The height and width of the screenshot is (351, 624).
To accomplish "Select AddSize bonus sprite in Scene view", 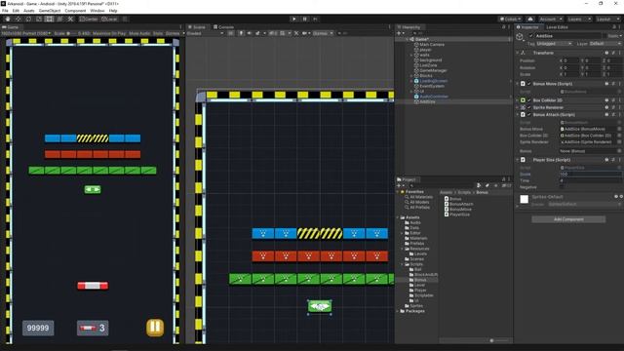I will pos(320,306).
